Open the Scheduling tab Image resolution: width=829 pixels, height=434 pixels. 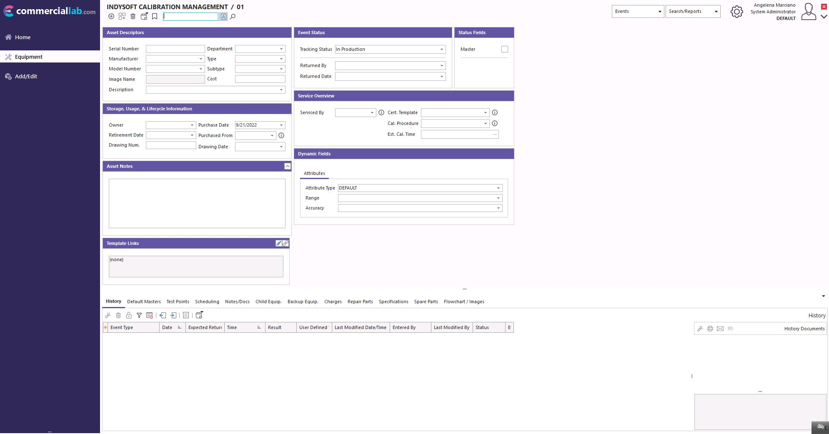point(207,302)
